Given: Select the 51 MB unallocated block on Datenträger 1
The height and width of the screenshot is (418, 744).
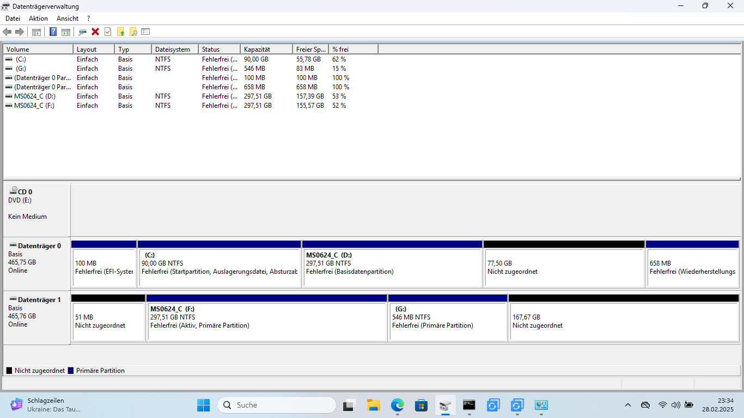Looking at the screenshot, I should point(108,318).
